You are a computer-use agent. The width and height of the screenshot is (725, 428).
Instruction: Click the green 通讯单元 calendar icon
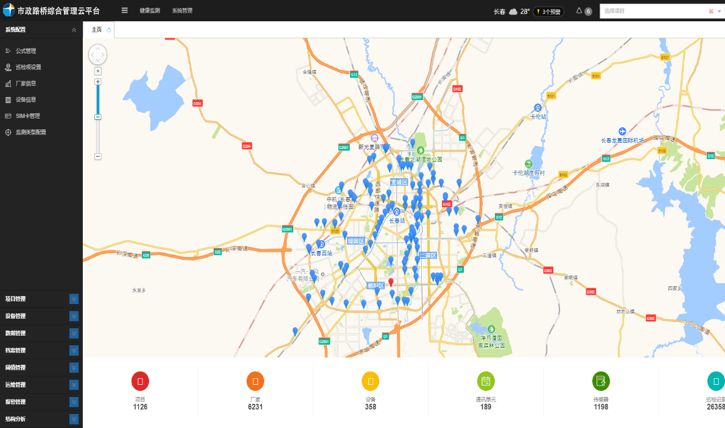[486, 382]
